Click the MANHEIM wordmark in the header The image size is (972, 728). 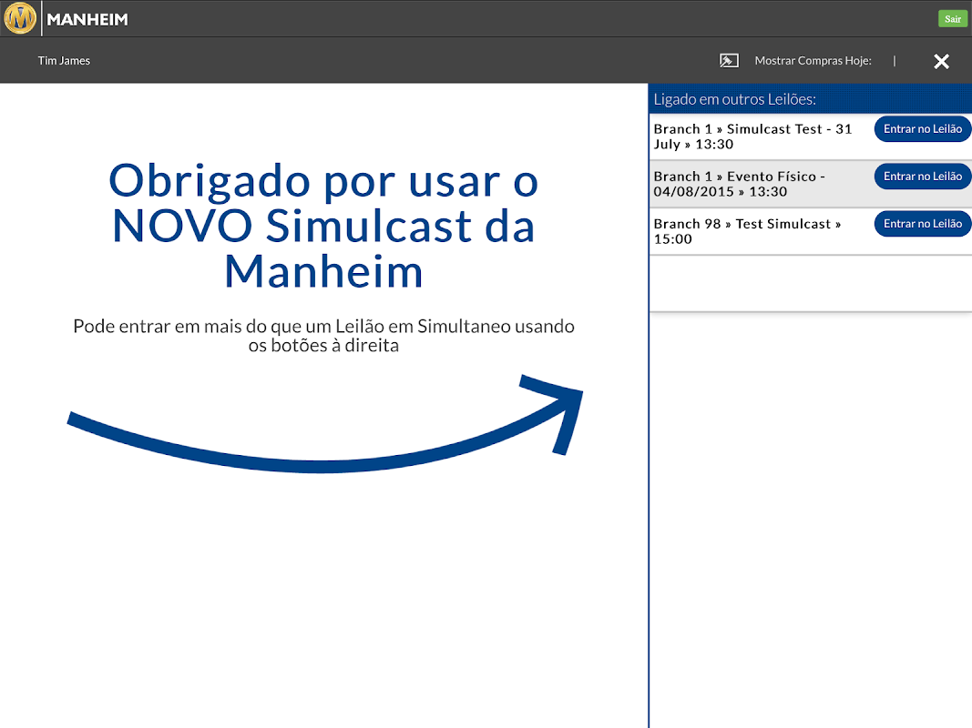coord(87,20)
